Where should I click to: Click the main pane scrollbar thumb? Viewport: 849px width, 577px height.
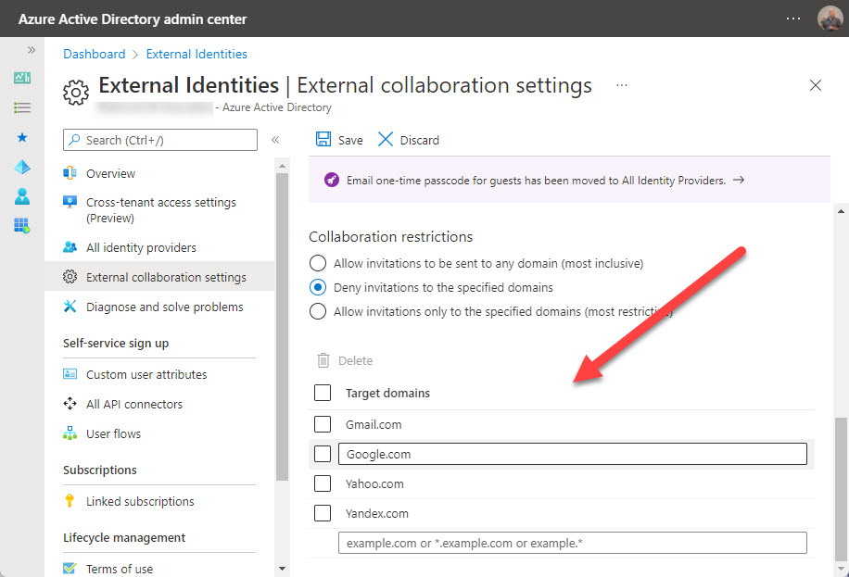tap(841, 489)
